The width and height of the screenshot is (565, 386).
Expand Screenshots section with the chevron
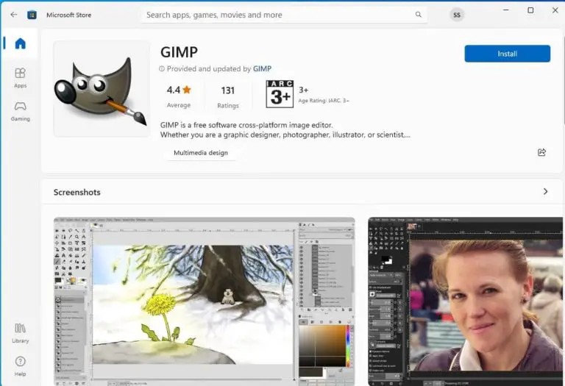pos(545,192)
